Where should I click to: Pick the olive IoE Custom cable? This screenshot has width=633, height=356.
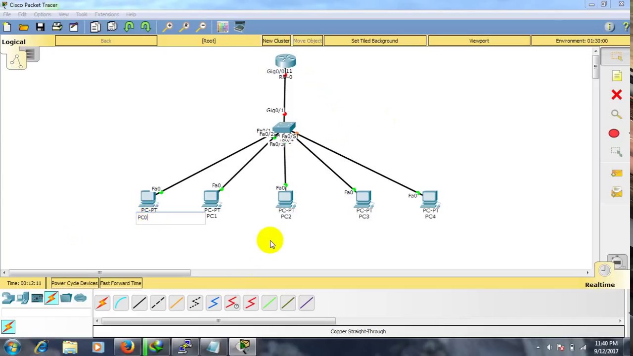[288, 303]
